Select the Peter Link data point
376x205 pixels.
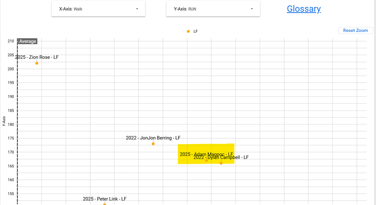pyautogui.click(x=105, y=204)
